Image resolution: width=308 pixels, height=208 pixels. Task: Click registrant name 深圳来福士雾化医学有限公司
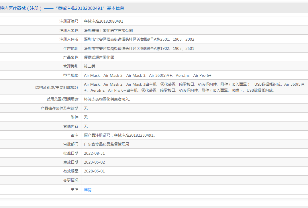[108, 30]
